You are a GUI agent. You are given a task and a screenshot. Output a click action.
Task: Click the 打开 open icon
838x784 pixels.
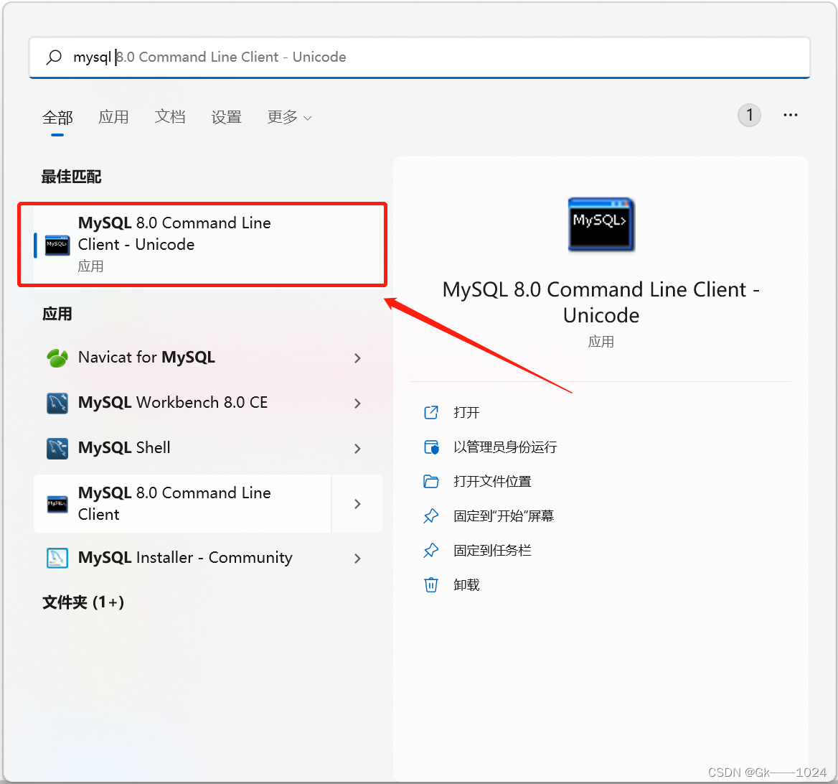(431, 412)
